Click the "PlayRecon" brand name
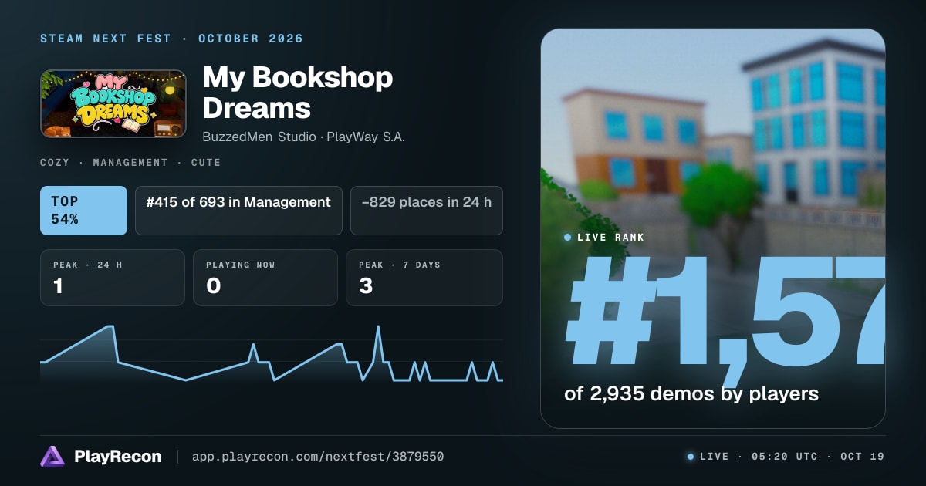This screenshot has width=926, height=486. click(x=118, y=457)
